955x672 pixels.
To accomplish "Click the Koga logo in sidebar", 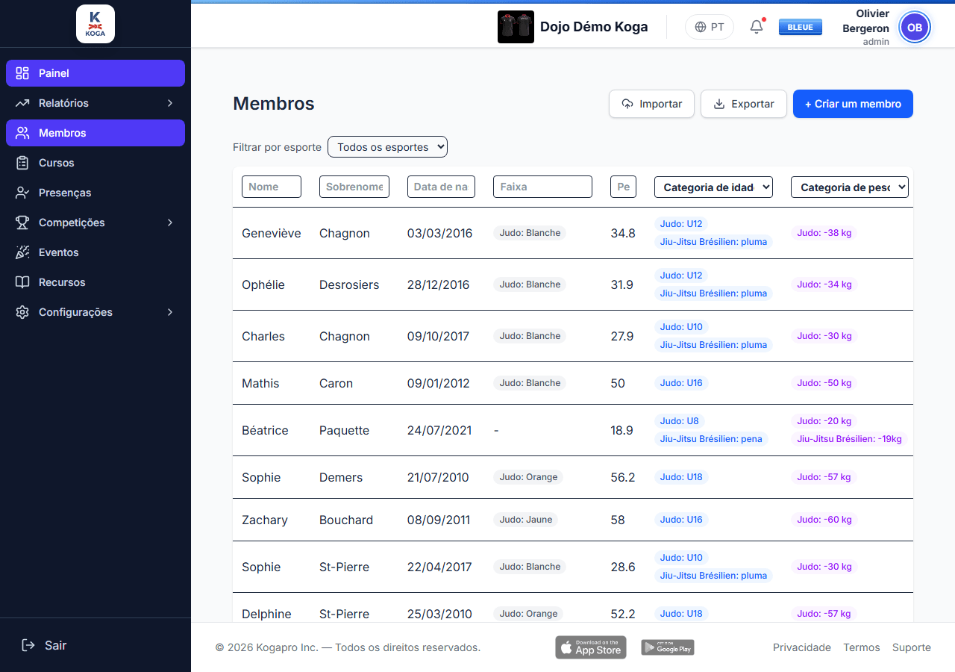I will pos(95,24).
